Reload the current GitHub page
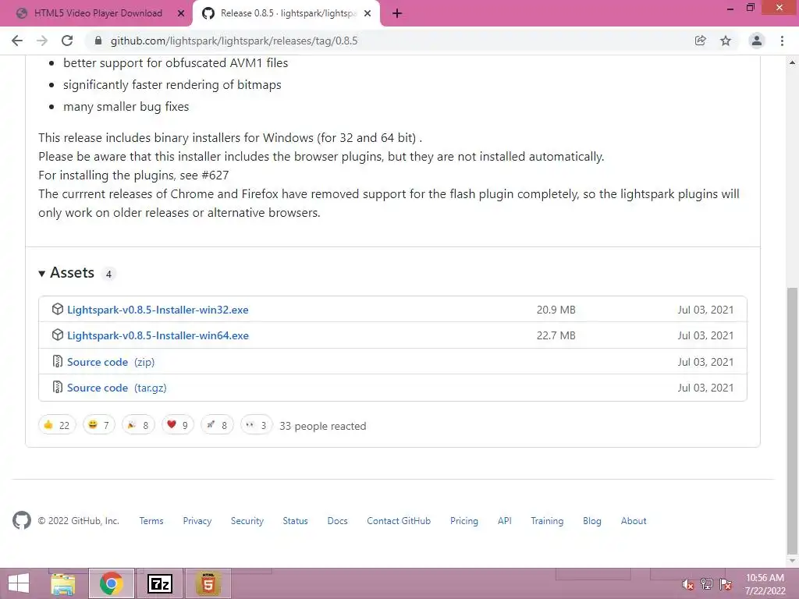The image size is (799, 599). 67,41
